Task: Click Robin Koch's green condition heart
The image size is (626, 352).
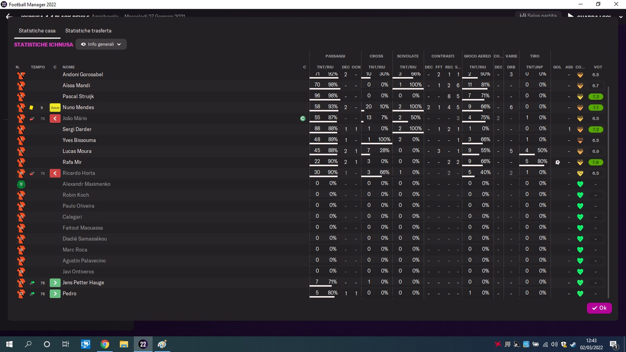Action: 580,195
